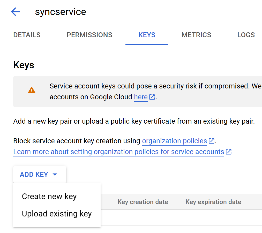Select Create new key
262x233 pixels.
pyautogui.click(x=49, y=196)
